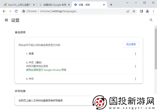Click the 3. 中文 language text
Image resolution: width=157 pixels, height=111 pixels.
pos(30,79)
